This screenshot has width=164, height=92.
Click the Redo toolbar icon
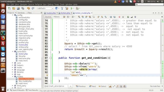[33, 8]
